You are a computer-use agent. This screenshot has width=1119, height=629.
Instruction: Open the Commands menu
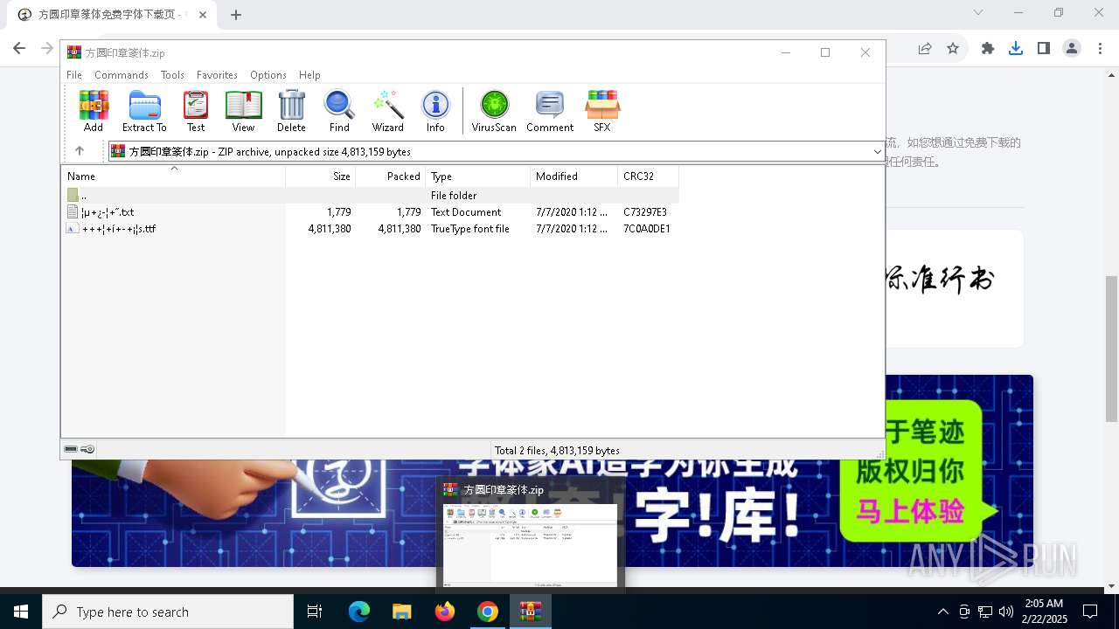(122, 75)
